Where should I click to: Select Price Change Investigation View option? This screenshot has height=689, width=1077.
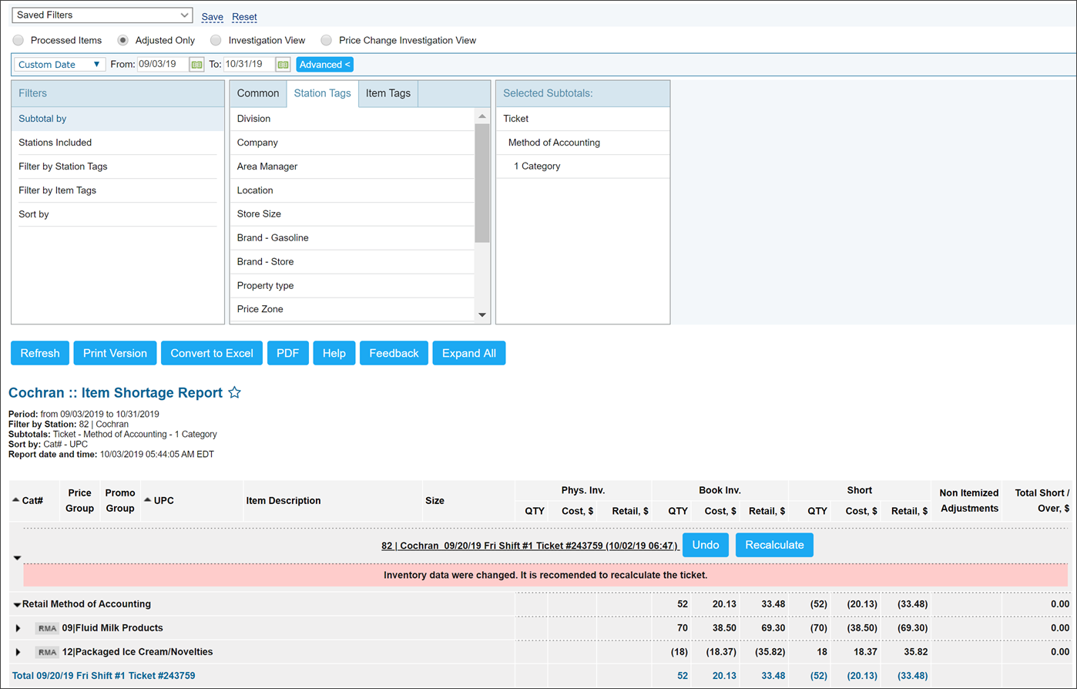326,40
